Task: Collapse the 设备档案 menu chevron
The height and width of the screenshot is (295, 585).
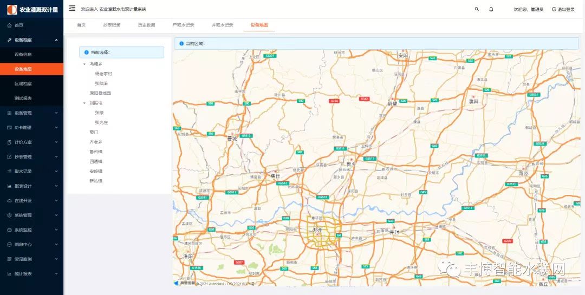Action: (56, 40)
